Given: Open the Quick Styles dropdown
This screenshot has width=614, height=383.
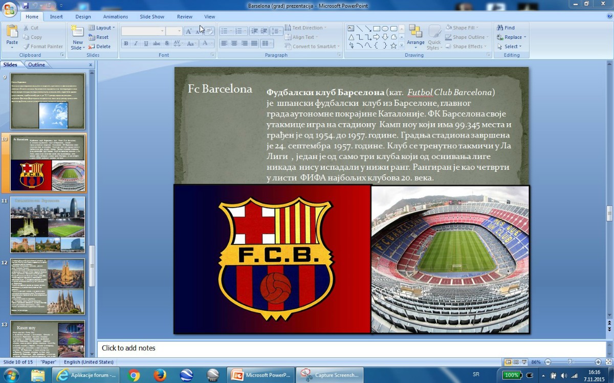Looking at the screenshot, I should coord(434,37).
